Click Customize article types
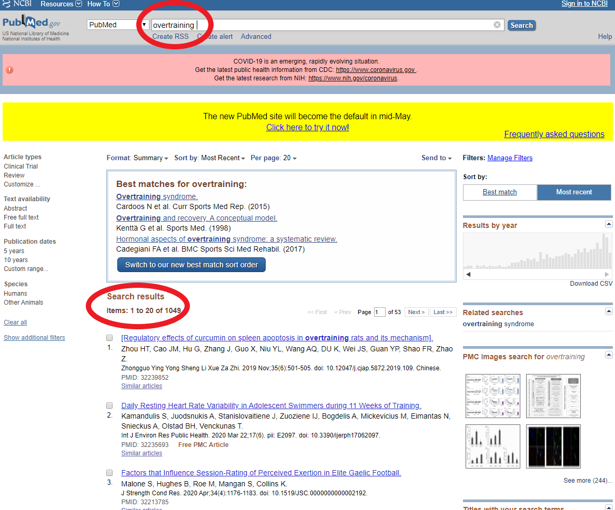This screenshot has height=510, width=615. [x=22, y=184]
